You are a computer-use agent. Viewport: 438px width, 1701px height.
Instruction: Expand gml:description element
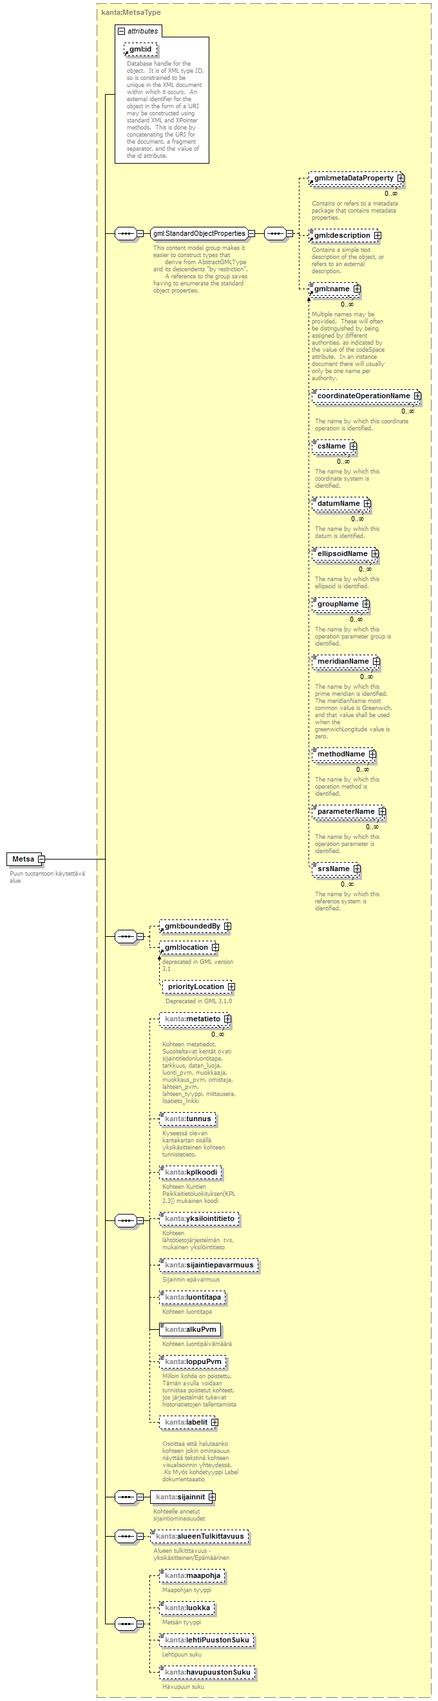coord(377,236)
